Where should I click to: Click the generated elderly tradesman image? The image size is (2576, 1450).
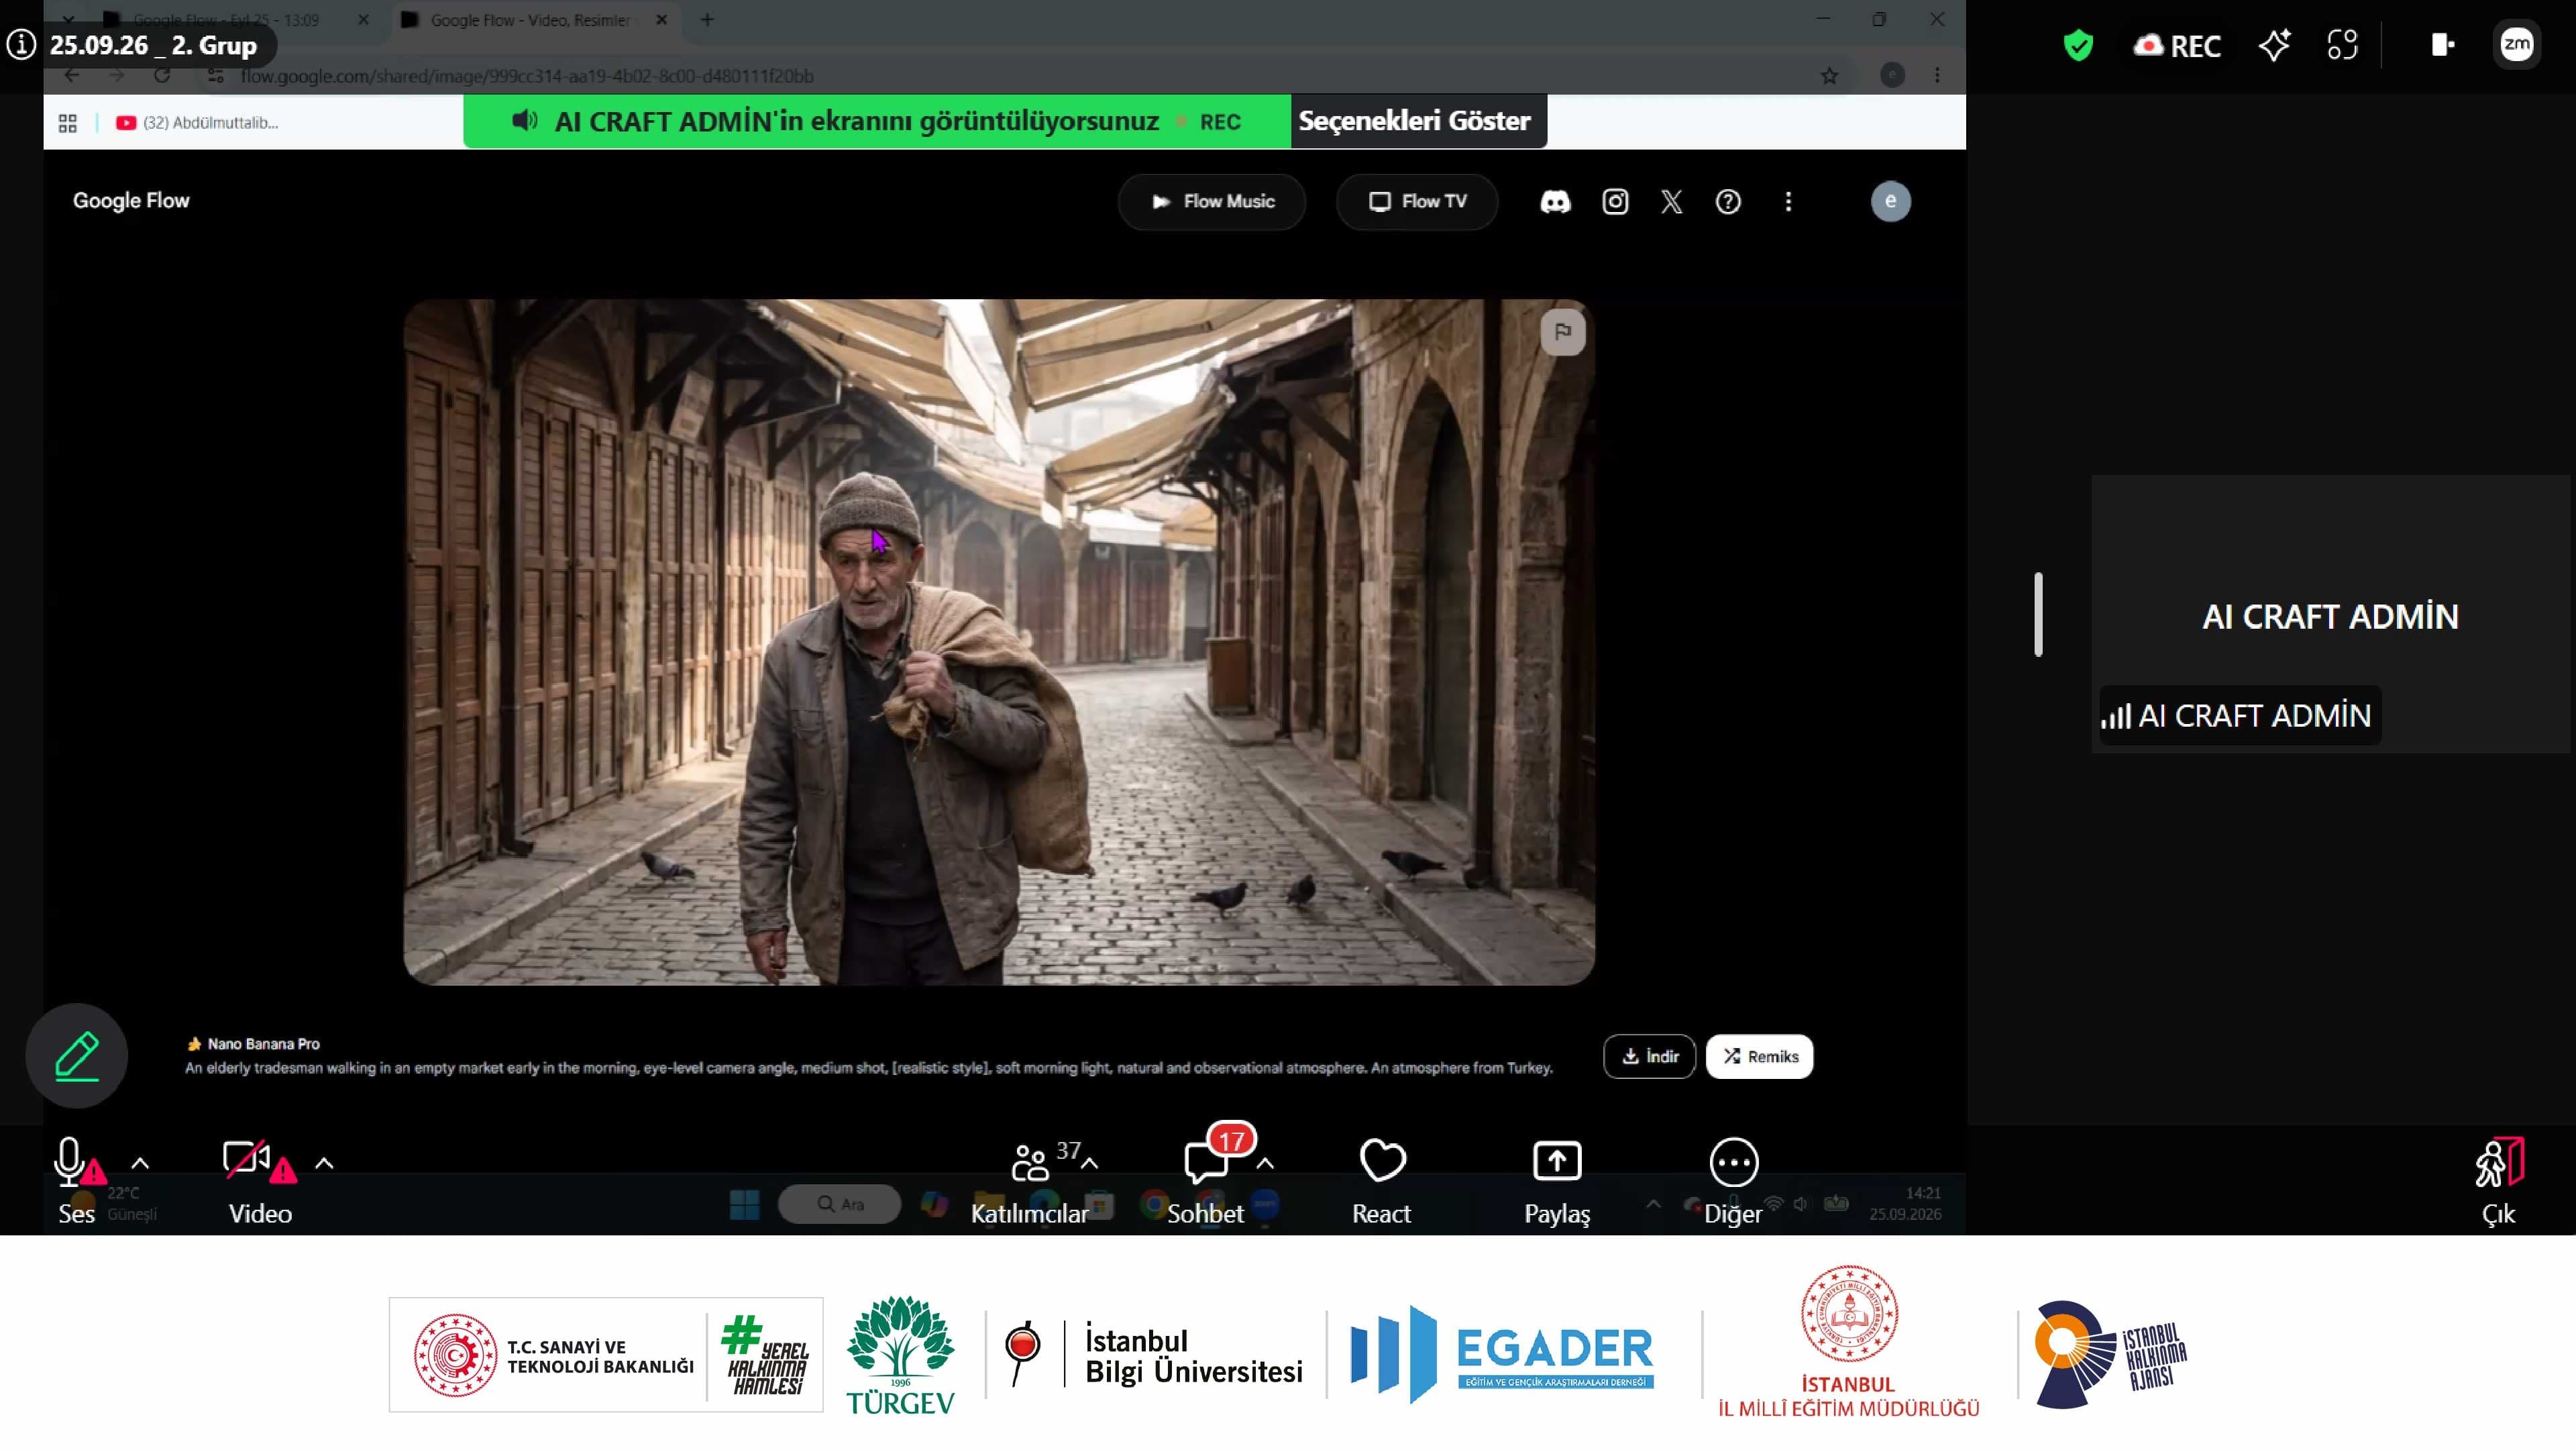tap(999, 642)
